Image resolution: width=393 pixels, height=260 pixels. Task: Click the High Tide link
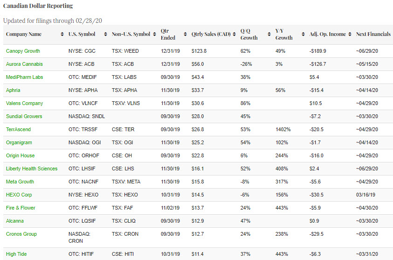(x=16, y=254)
